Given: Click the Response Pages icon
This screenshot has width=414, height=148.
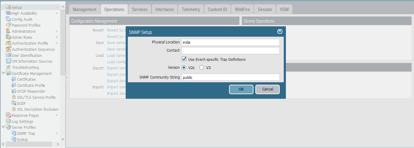Looking at the screenshot, I should (9, 115).
